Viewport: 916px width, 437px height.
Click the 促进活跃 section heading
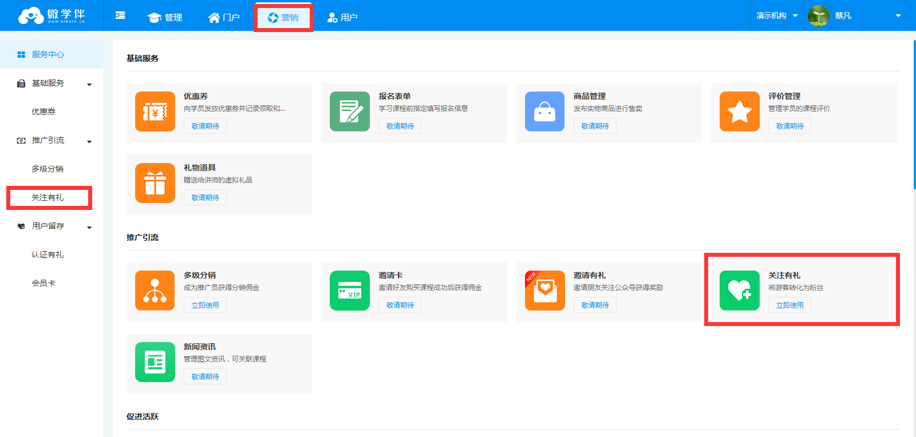pyautogui.click(x=143, y=416)
